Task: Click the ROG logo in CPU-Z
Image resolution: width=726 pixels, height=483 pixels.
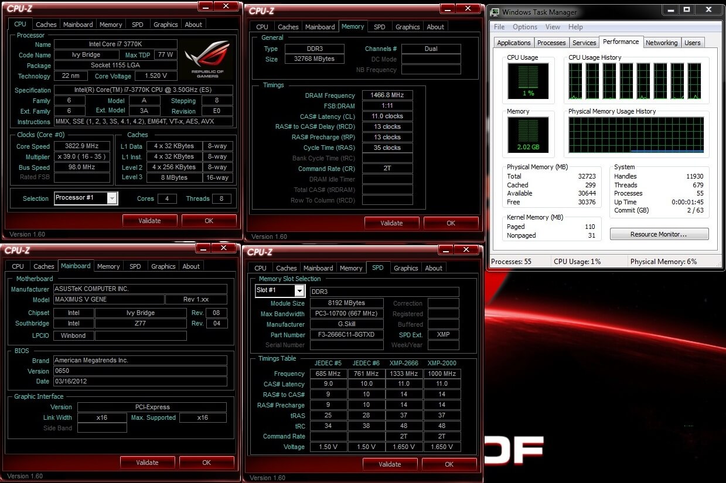Action: (207, 59)
